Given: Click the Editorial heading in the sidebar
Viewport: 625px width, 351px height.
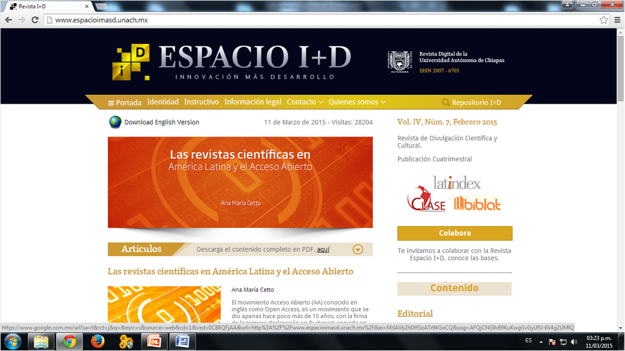Looking at the screenshot, I should pos(415,314).
